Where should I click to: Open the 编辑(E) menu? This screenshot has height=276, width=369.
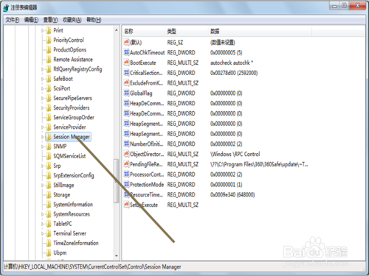point(31,20)
